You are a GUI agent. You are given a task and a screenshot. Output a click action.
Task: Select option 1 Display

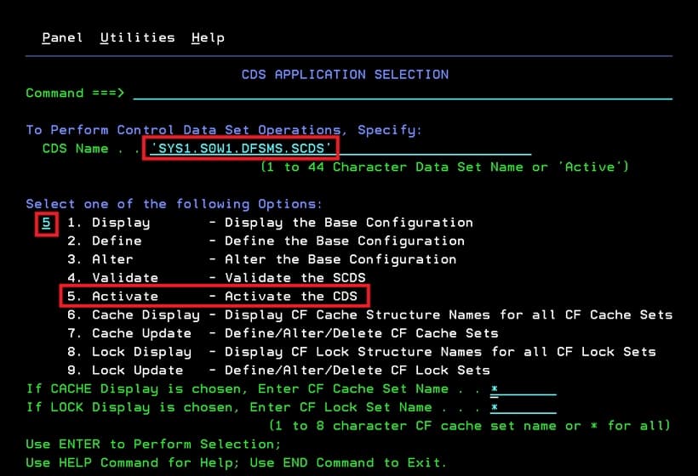pyautogui.click(x=109, y=223)
